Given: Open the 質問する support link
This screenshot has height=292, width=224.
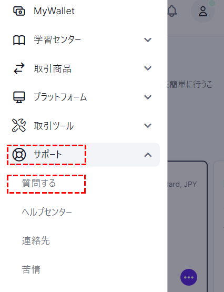Looking at the screenshot, I should pos(39,183).
